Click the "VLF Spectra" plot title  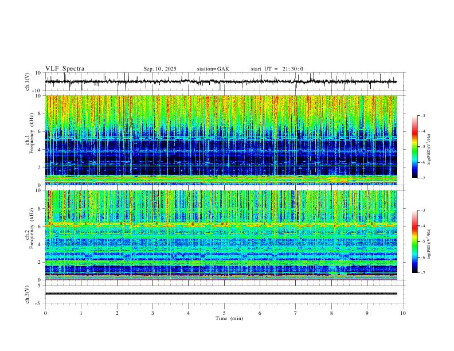click(65, 69)
